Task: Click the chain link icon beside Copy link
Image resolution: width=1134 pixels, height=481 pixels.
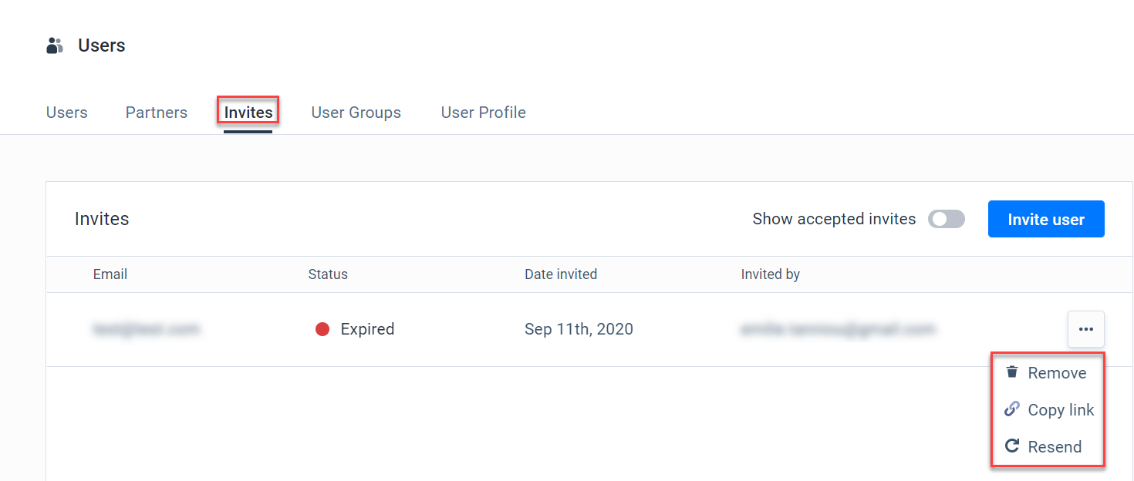Action: coord(1011,409)
